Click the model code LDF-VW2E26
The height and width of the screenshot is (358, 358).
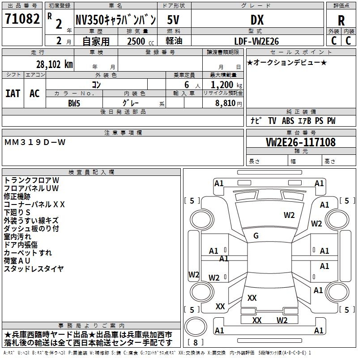256,41
